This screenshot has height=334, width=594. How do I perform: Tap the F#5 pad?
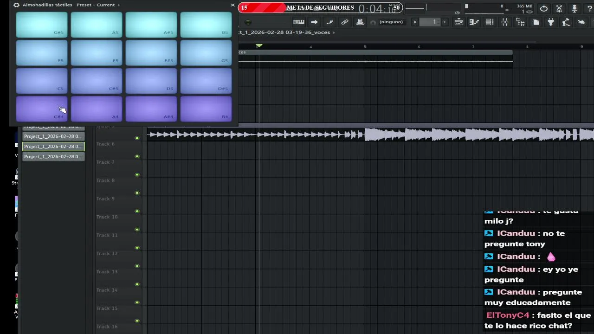point(151,52)
